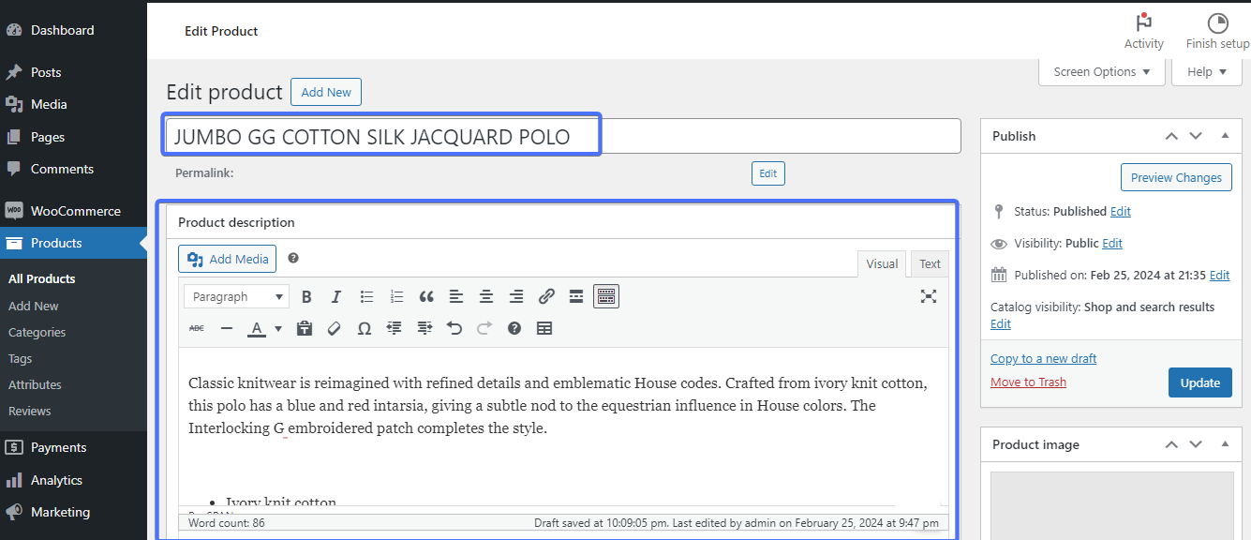
Task: Open the table insert tool
Action: tap(544, 328)
